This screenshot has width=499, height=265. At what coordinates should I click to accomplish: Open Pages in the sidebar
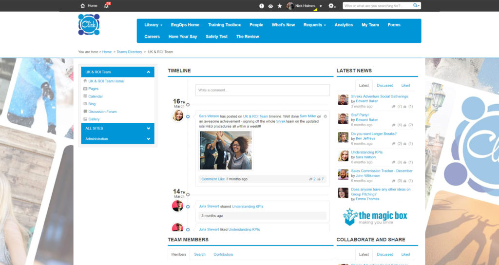pos(93,89)
